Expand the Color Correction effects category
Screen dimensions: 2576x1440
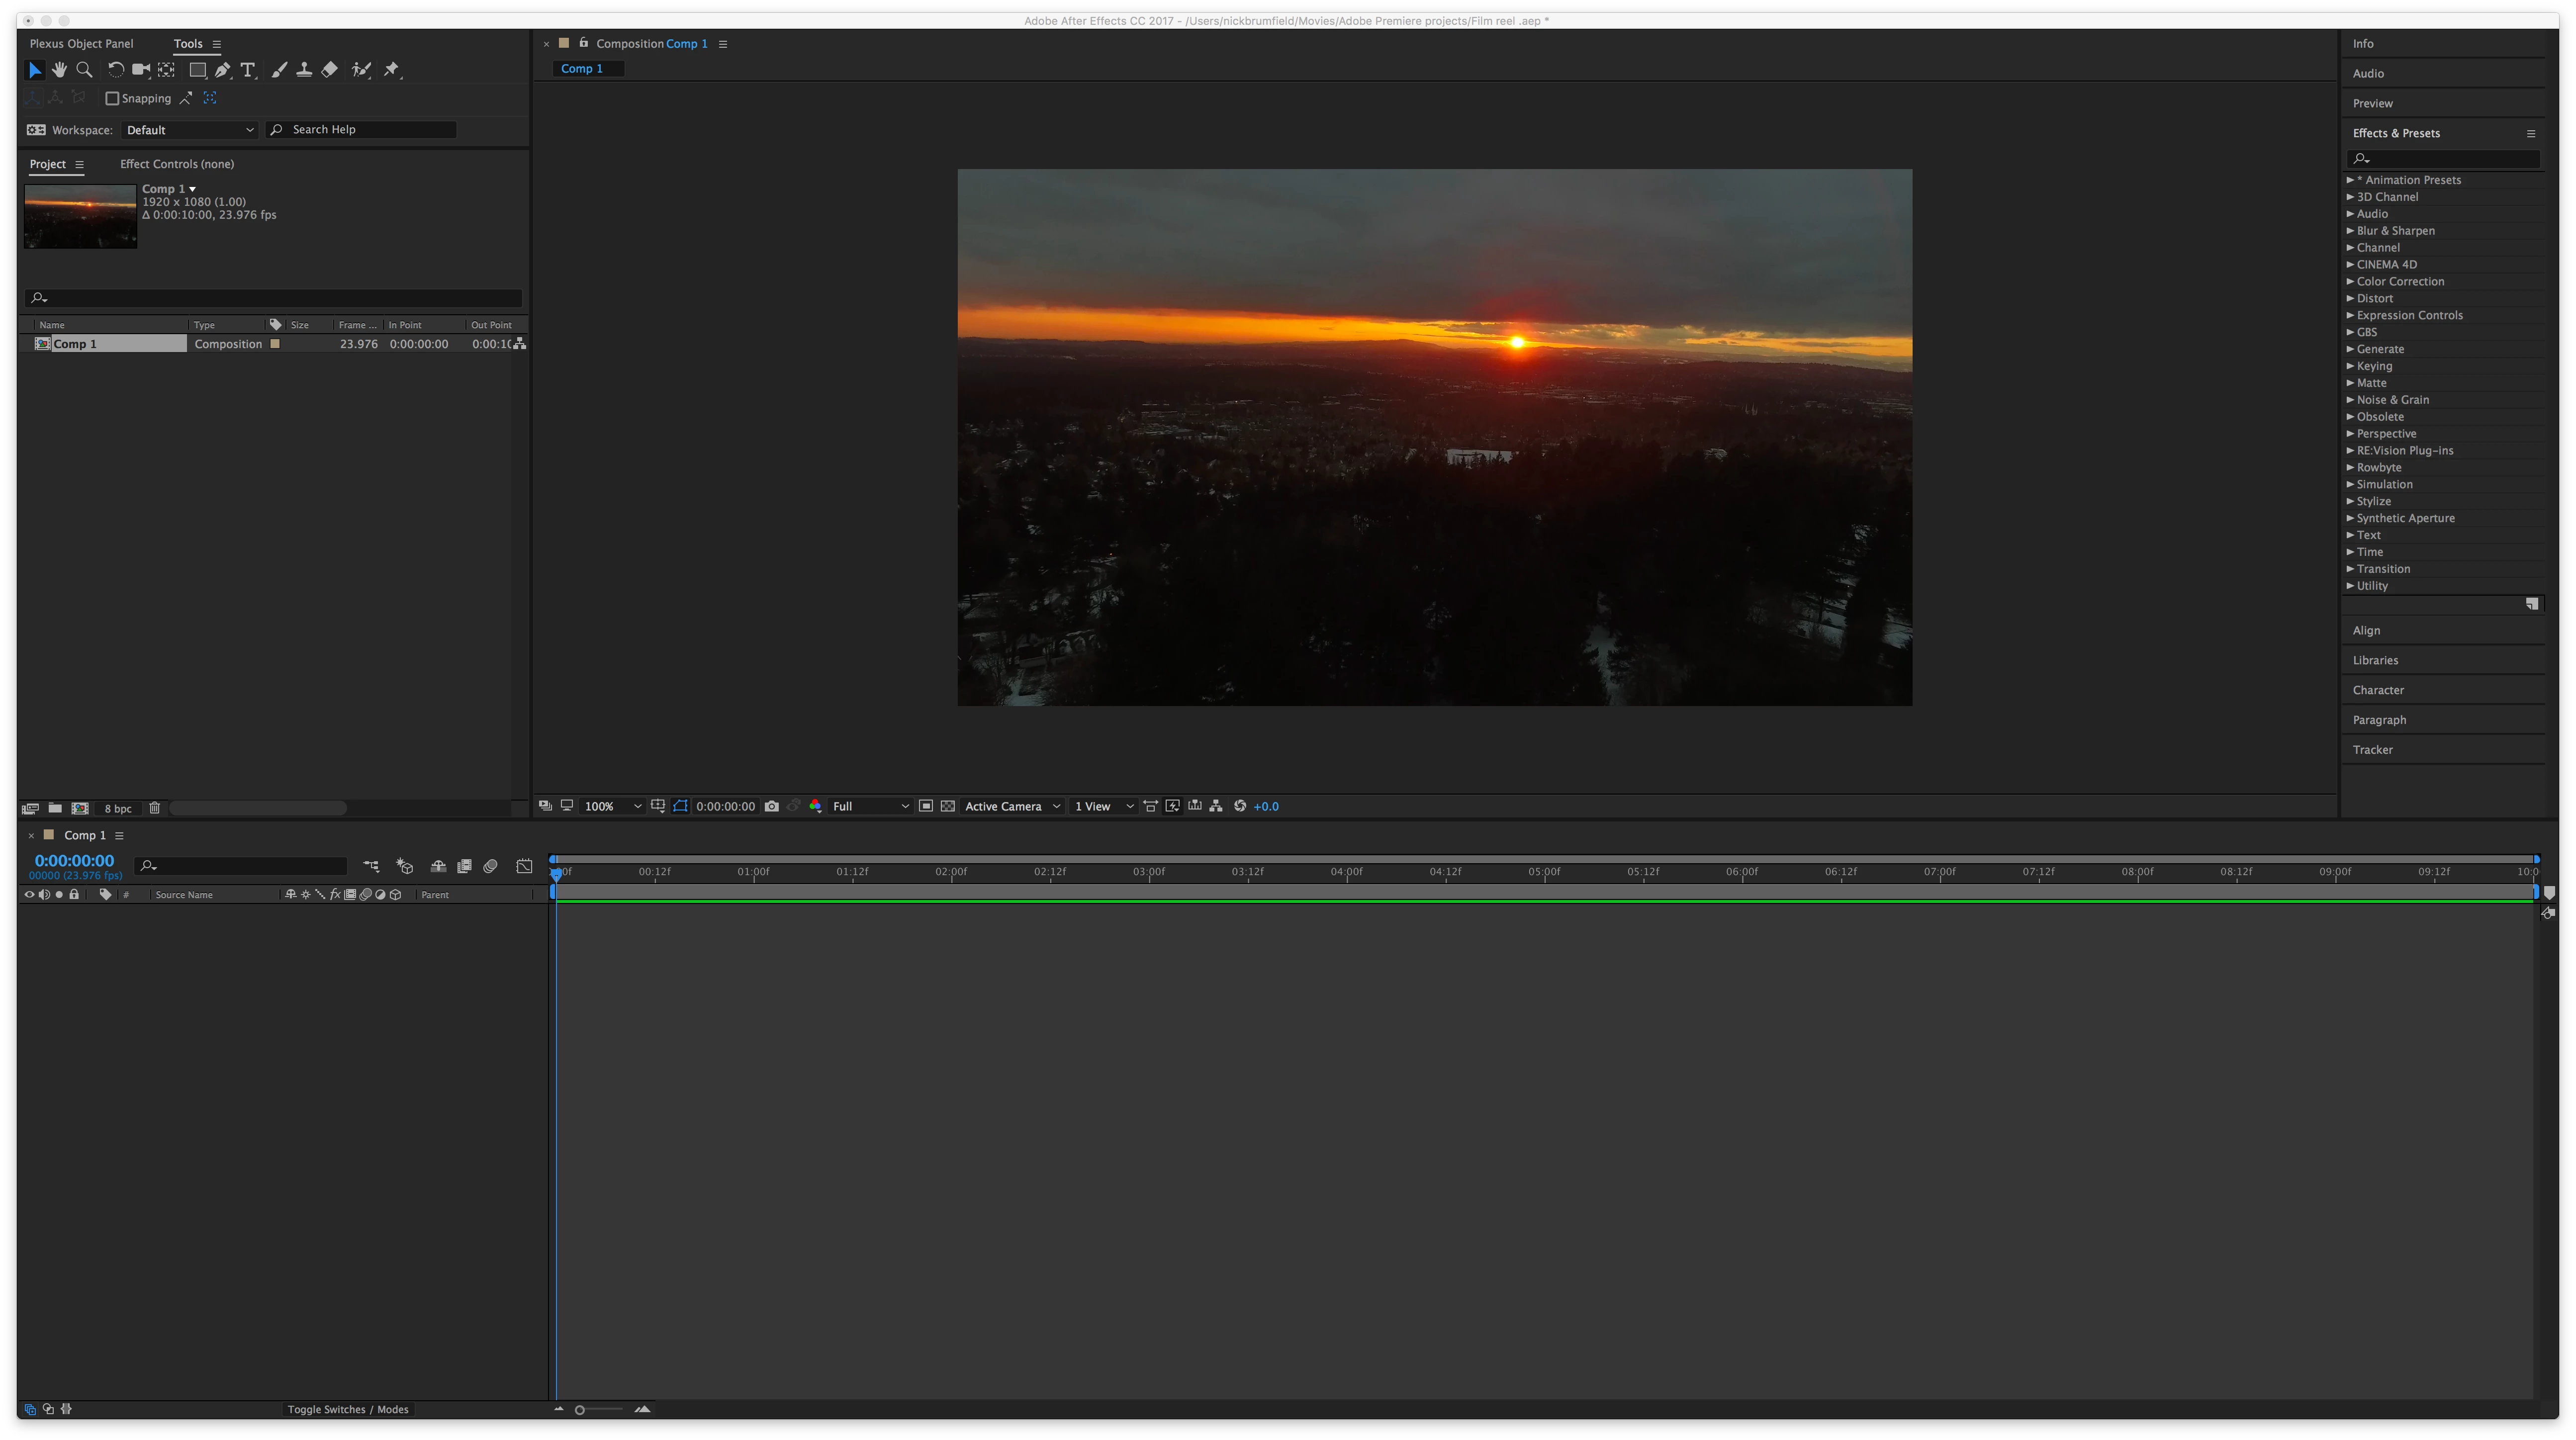coord(2399,282)
